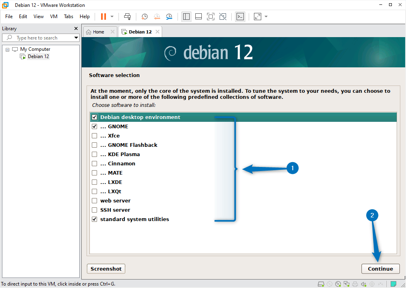Viewport: 406px width, 288px height.
Task: Open the power options dropdown arrow
Action: click(112, 17)
